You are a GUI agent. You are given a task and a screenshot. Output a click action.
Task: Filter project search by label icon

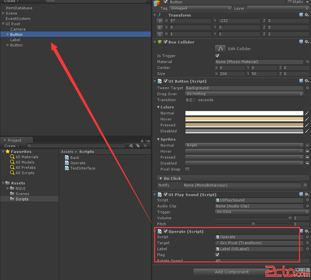tap(138, 146)
